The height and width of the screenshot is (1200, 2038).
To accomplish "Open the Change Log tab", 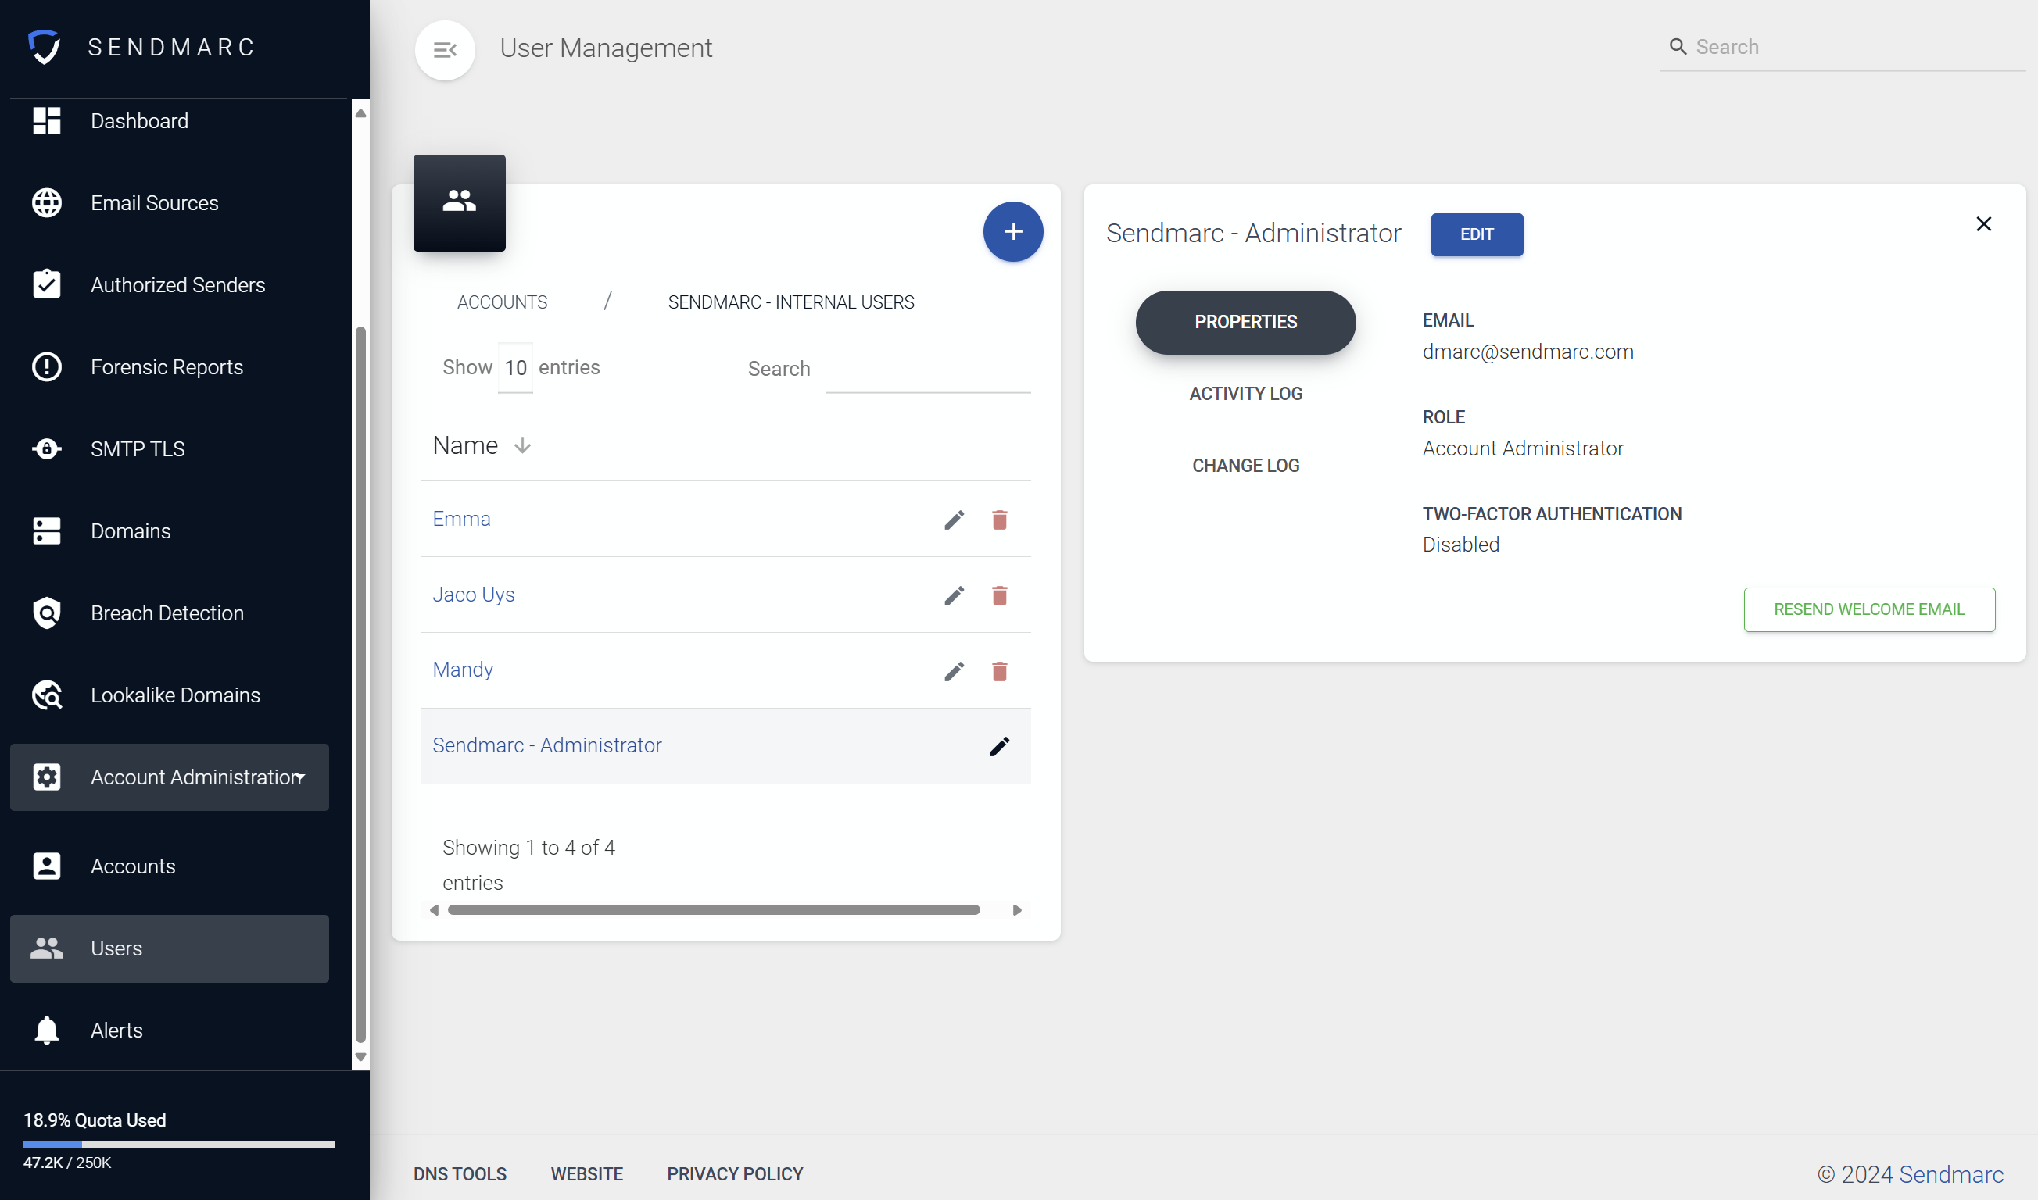I will pyautogui.click(x=1245, y=465).
